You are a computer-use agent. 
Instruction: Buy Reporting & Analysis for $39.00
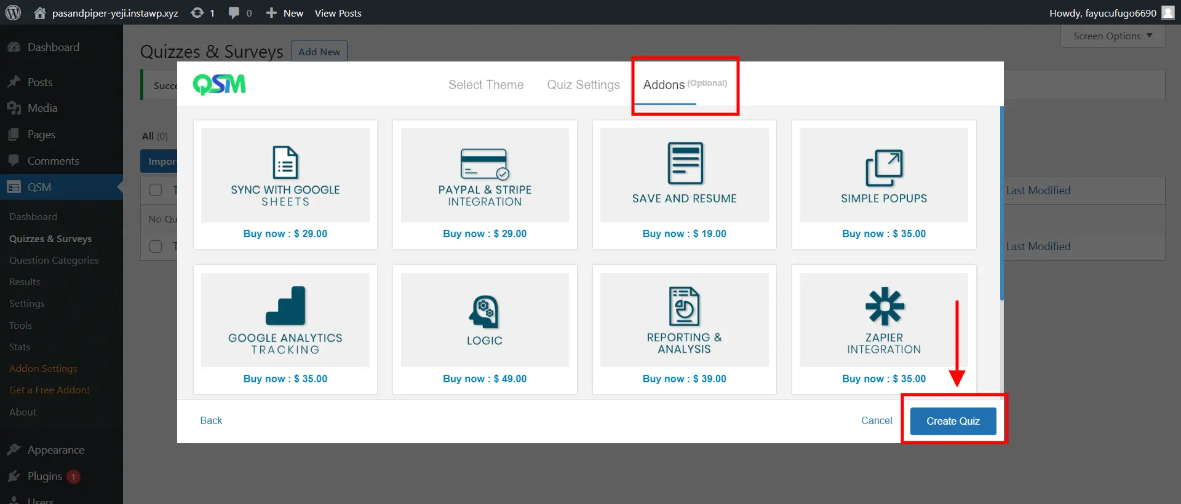pyautogui.click(x=685, y=379)
